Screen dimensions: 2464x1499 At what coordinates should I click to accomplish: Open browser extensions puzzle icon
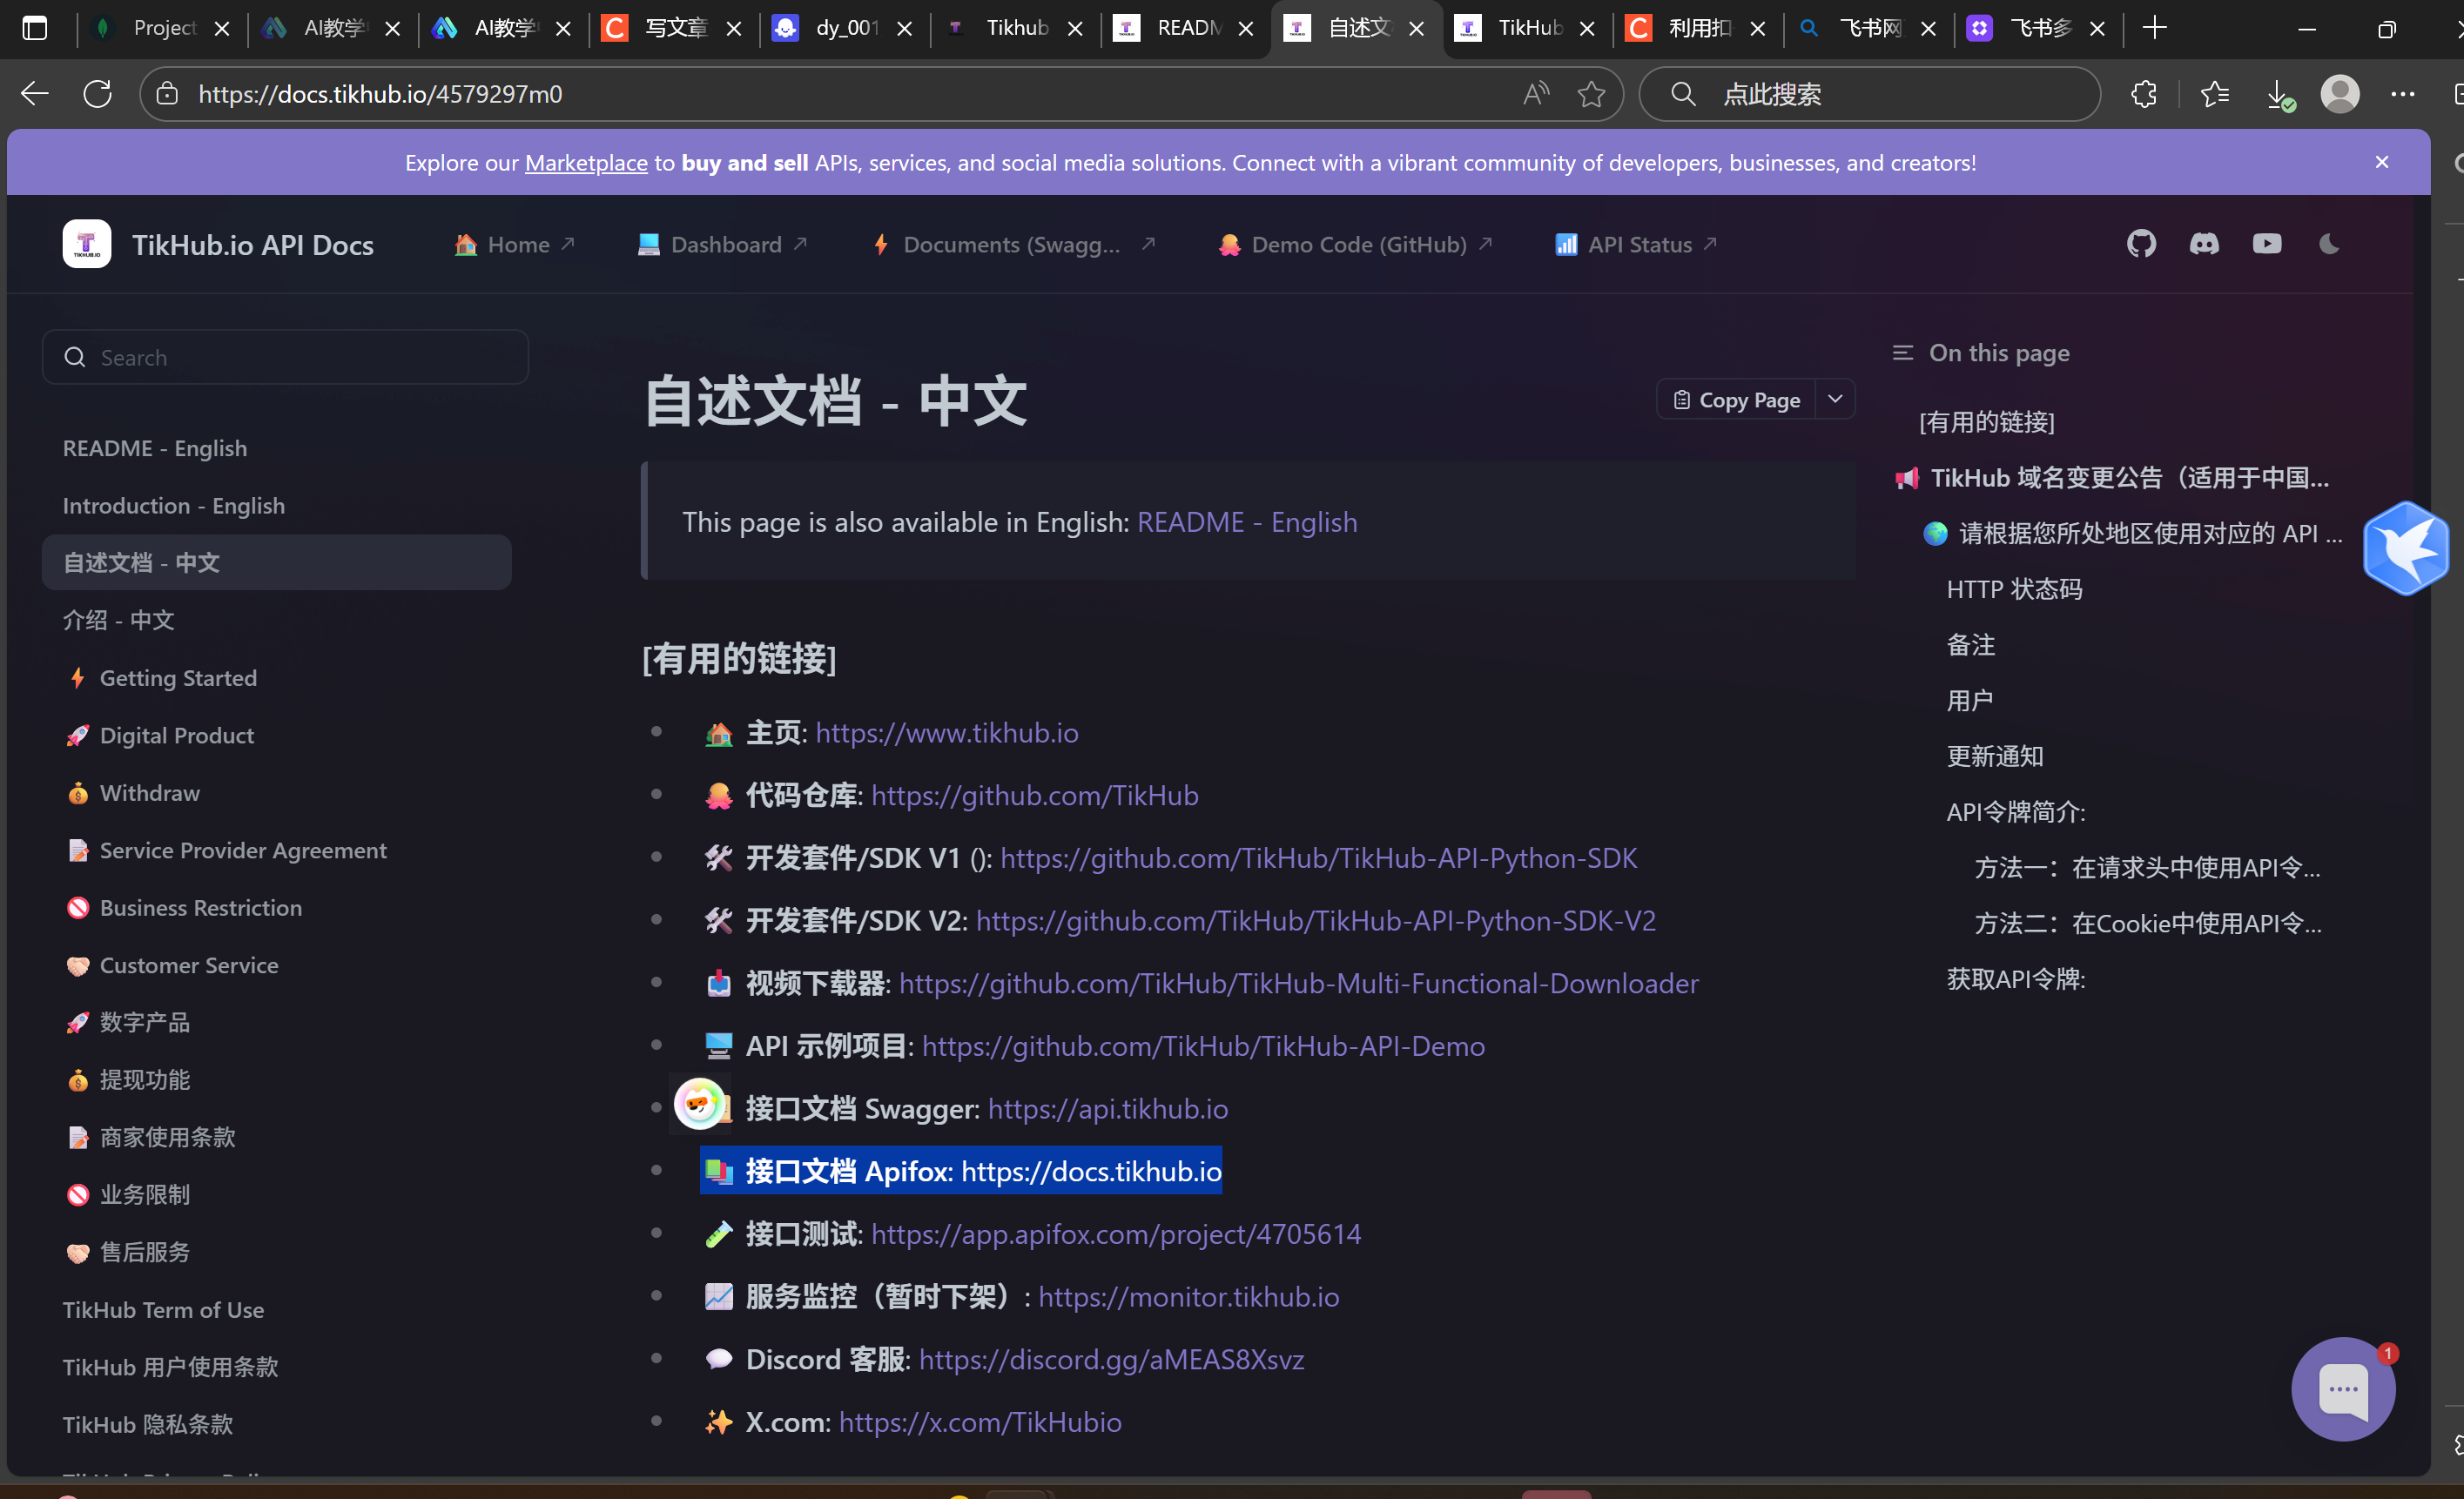coord(2143,94)
